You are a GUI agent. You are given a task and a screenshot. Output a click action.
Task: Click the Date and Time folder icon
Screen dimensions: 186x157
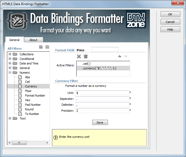(x=15, y=63)
